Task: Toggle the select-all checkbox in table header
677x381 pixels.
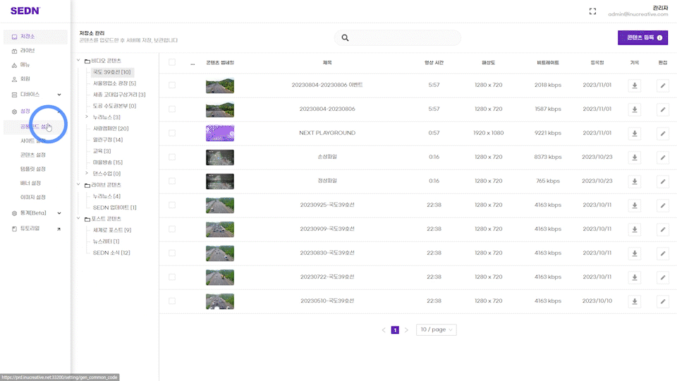Action: coord(172,62)
